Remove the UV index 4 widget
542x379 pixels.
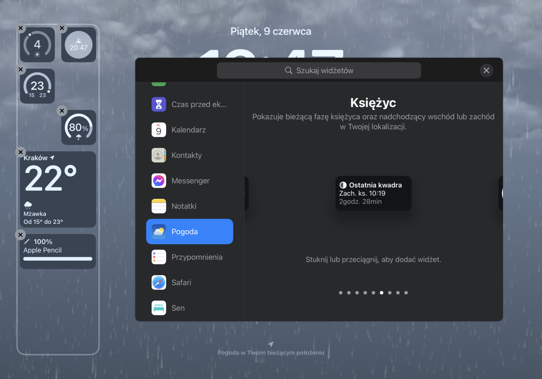(x=21, y=28)
